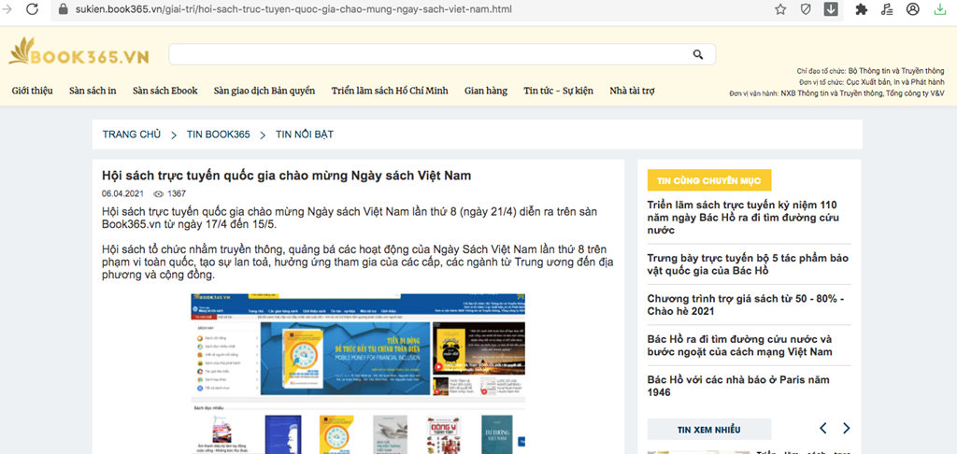Image resolution: width=957 pixels, height=454 pixels.
Task: Open the Sàn sách Ebook menu
Action: 164,91
